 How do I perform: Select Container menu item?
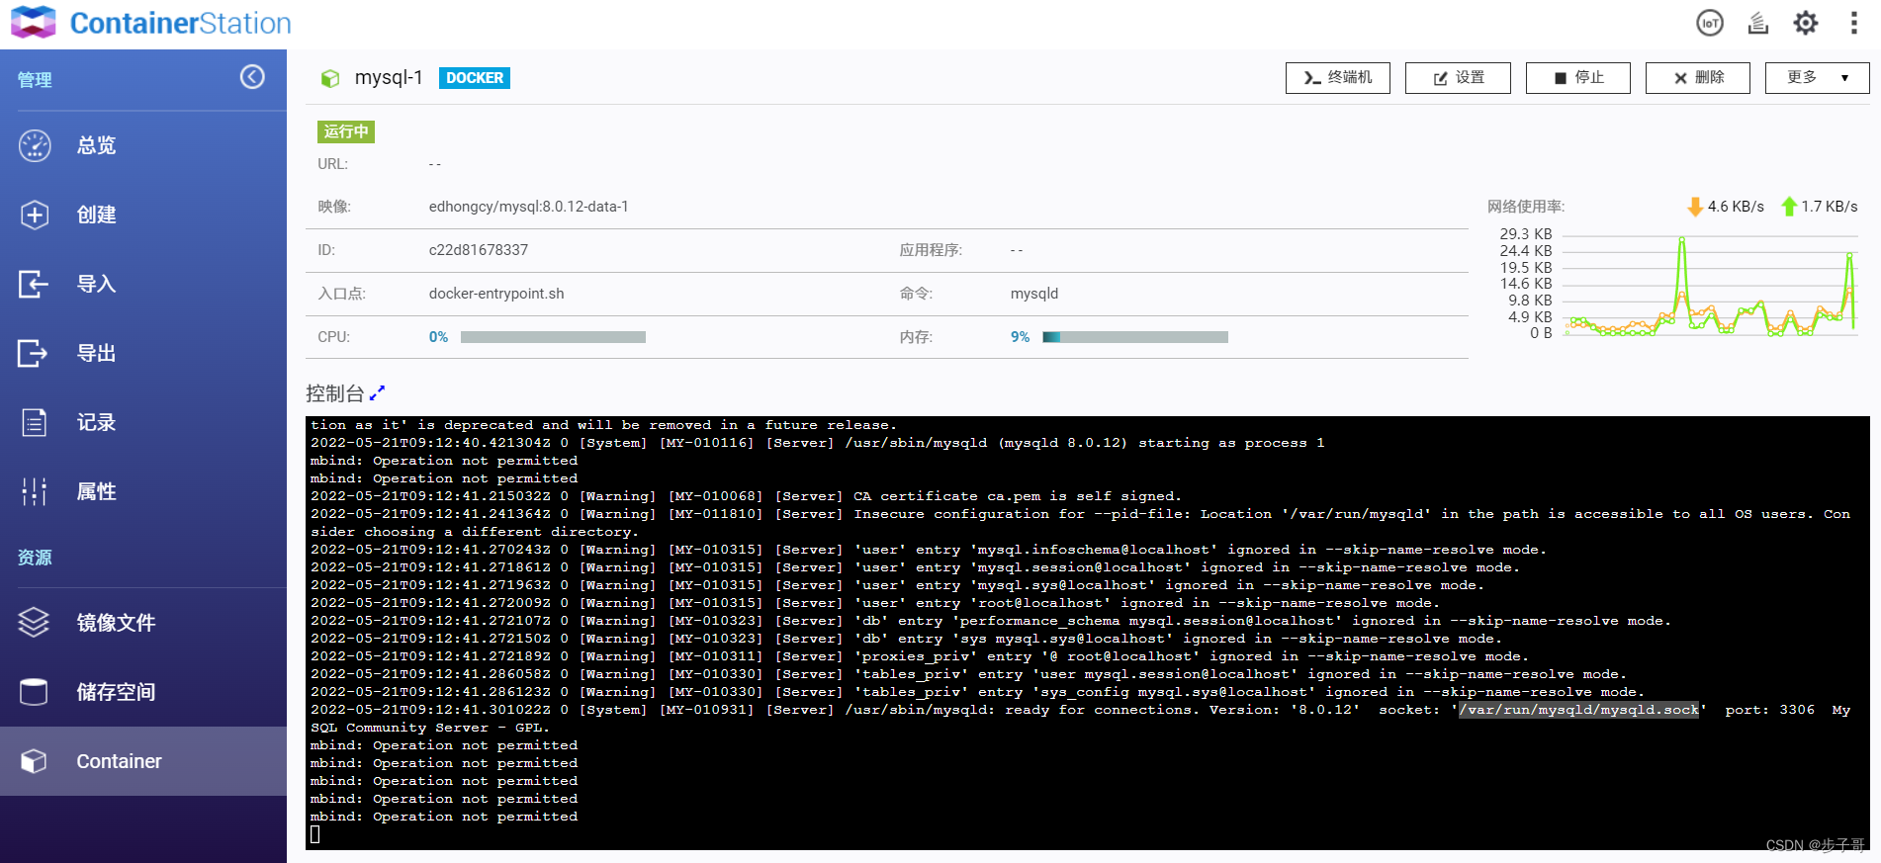pos(143,761)
